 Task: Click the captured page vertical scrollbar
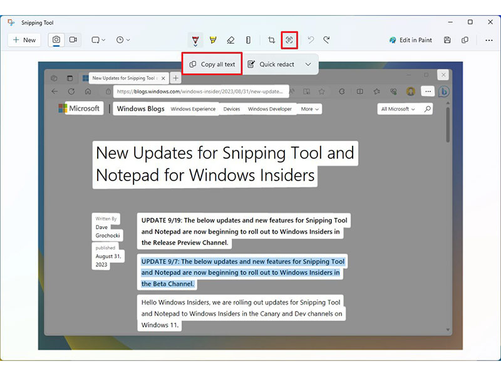(448, 125)
